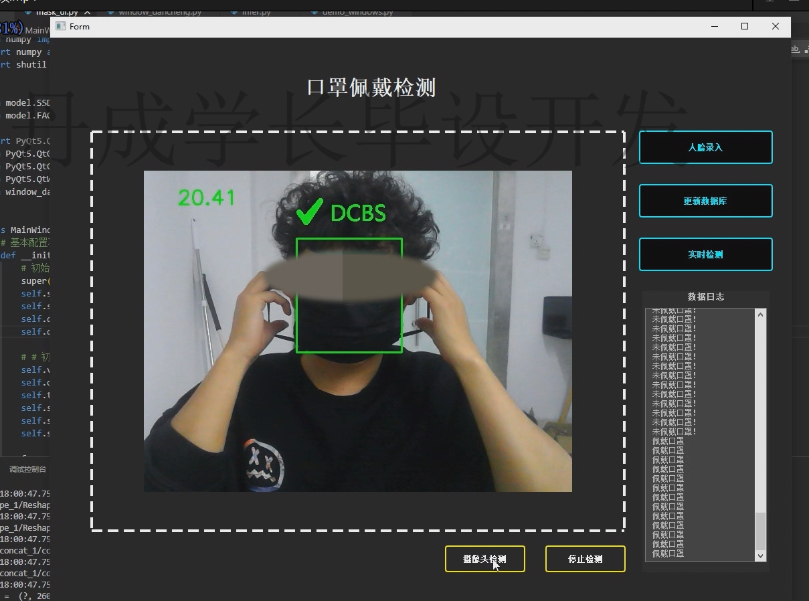Image resolution: width=809 pixels, height=601 pixels.
Task: Click the 摄像头检测 camera detection button
Action: [484, 559]
